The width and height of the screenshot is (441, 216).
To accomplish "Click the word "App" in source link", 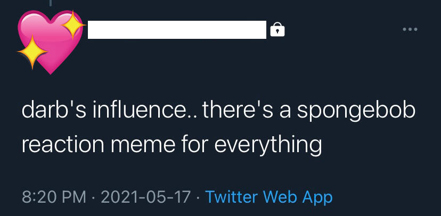I will click(317, 197).
